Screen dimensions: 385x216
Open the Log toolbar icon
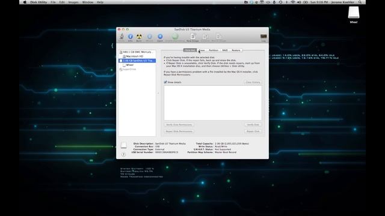[263, 37]
